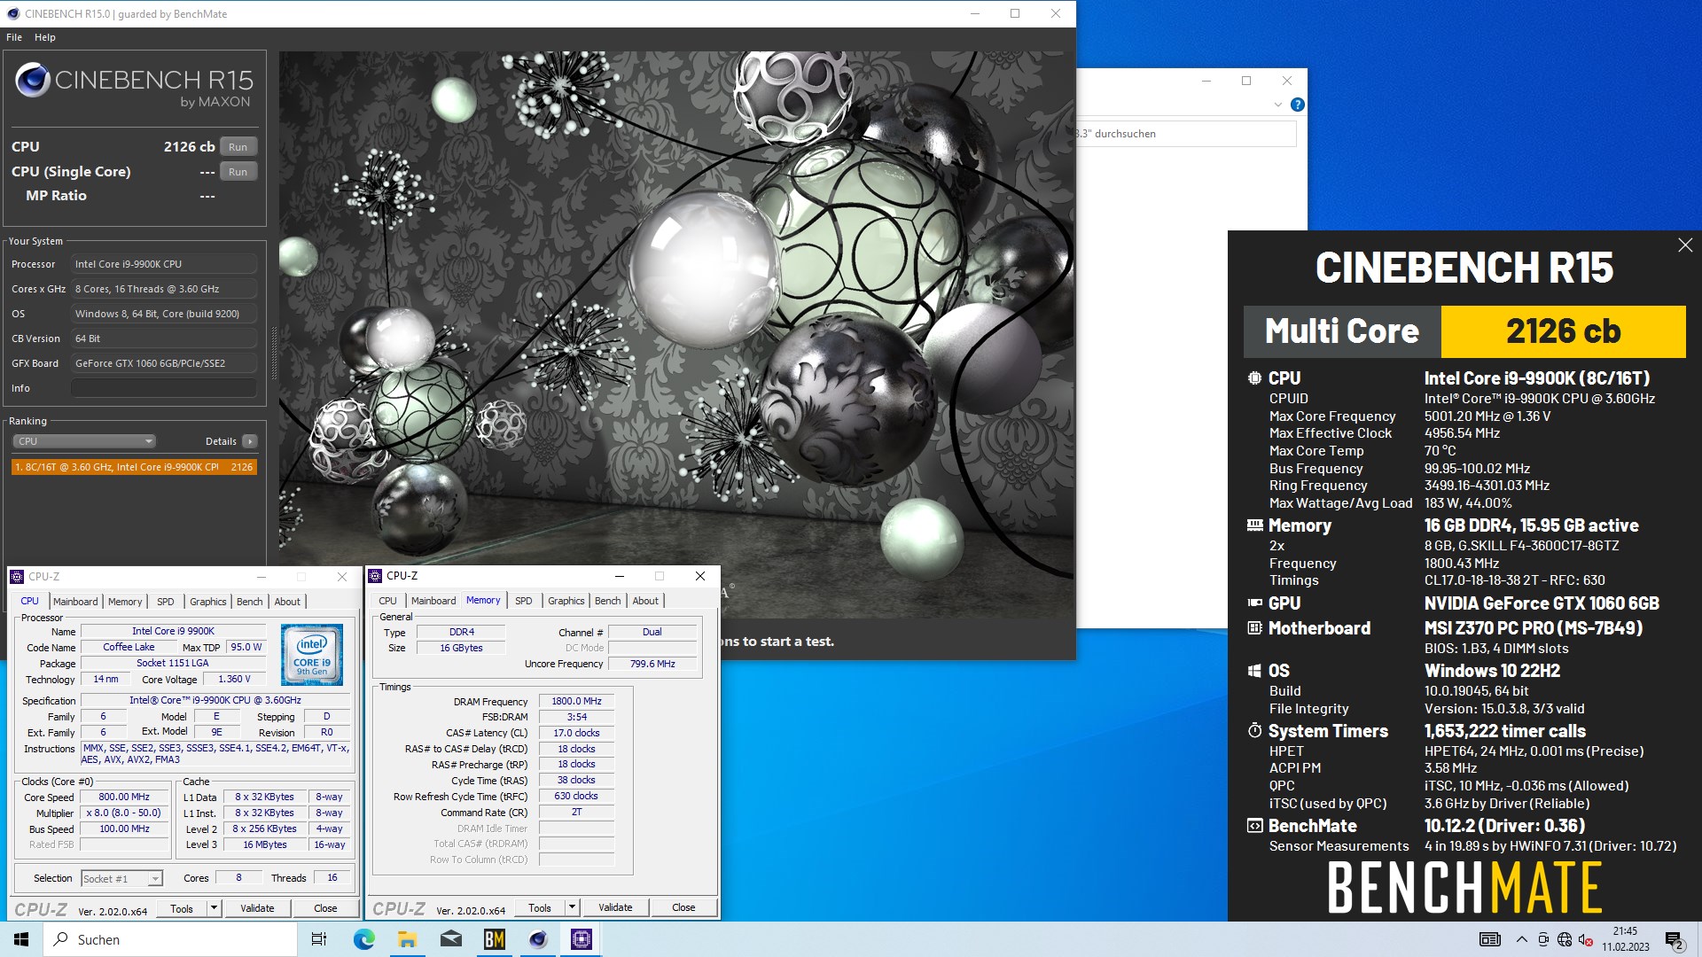Open SPD tab in right CPU-Z window
Image resolution: width=1702 pixels, height=957 pixels.
(x=524, y=601)
